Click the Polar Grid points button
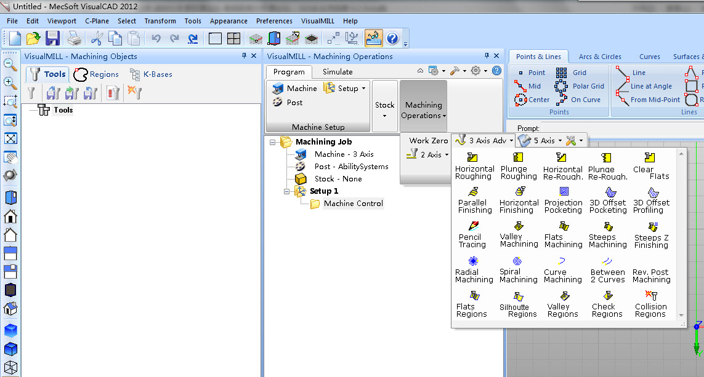The height and width of the screenshot is (377, 704). (580, 86)
